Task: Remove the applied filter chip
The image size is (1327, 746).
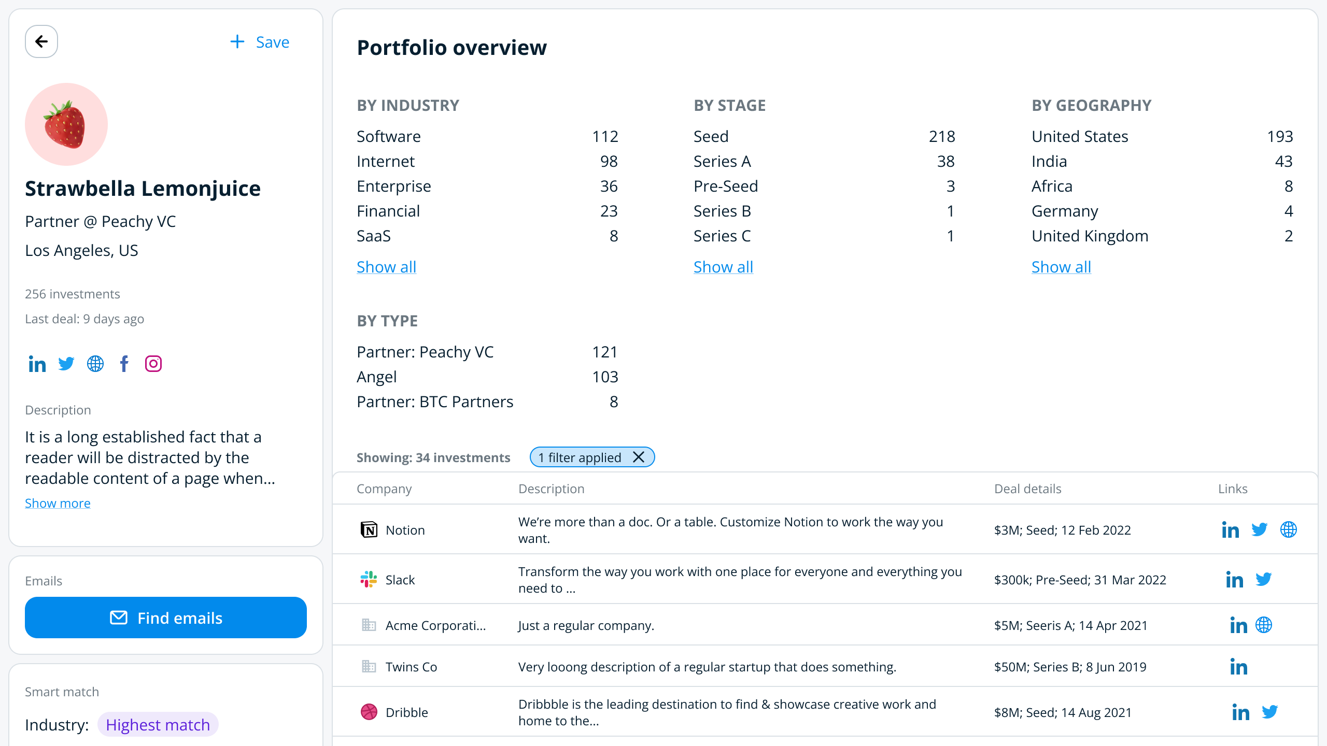Action: pyautogui.click(x=639, y=457)
